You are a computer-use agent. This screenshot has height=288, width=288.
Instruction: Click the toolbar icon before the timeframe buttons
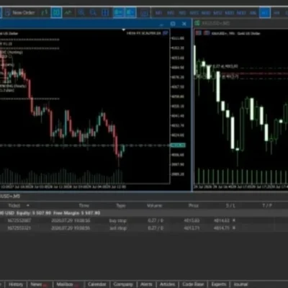point(144,13)
